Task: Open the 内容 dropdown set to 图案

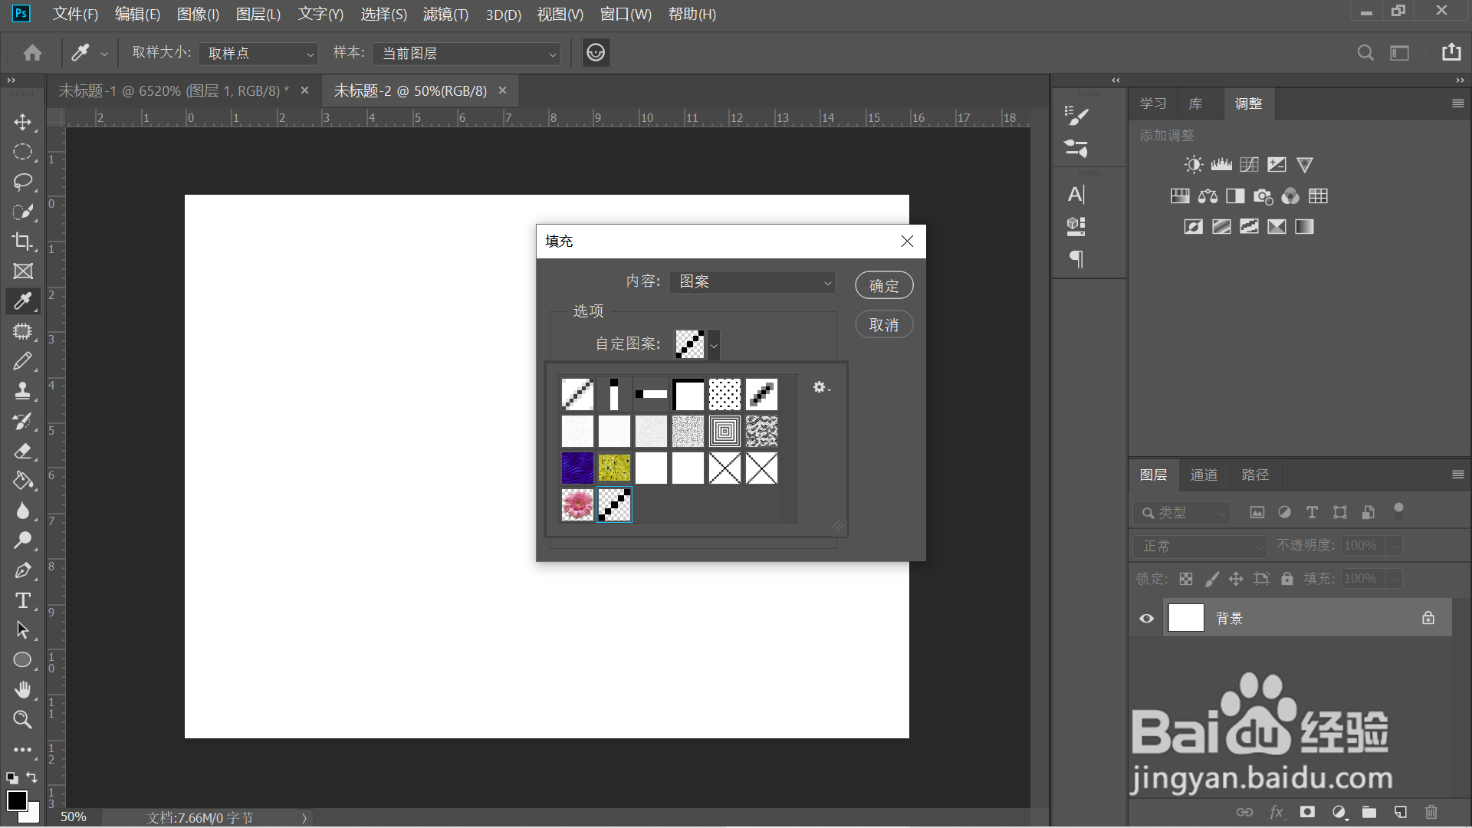Action: click(752, 282)
